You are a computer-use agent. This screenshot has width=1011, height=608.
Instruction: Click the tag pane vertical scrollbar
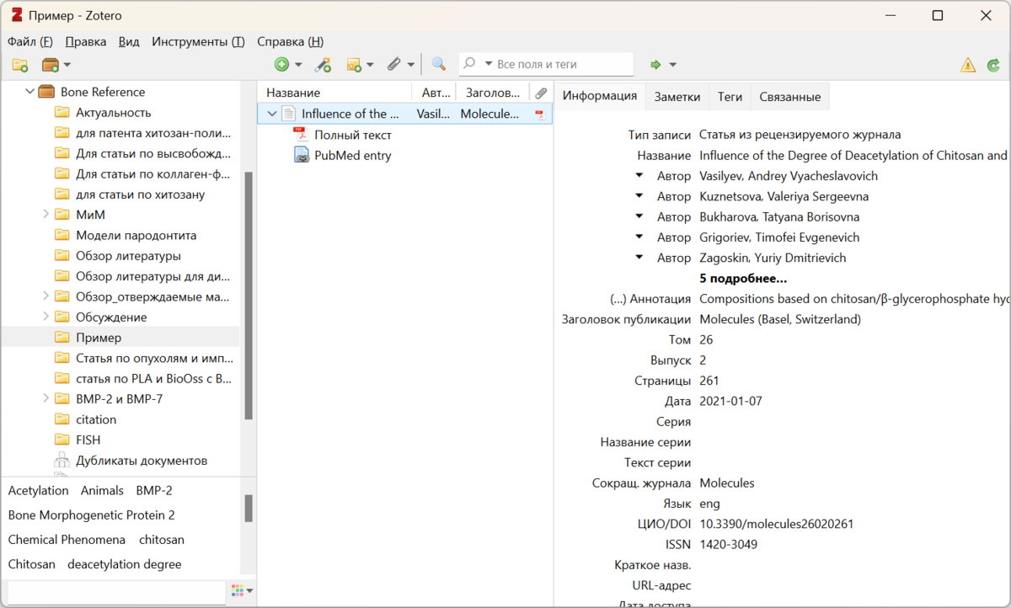[x=249, y=509]
